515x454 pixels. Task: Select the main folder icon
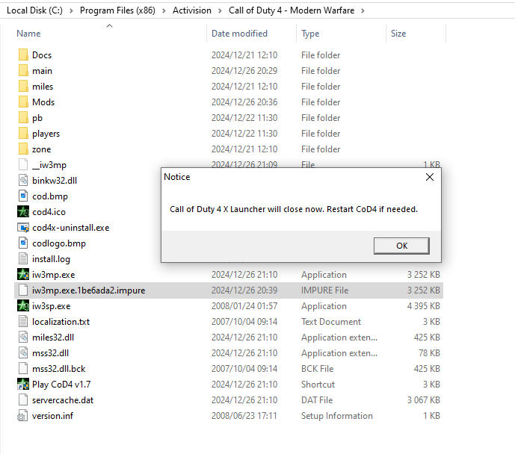tap(23, 70)
